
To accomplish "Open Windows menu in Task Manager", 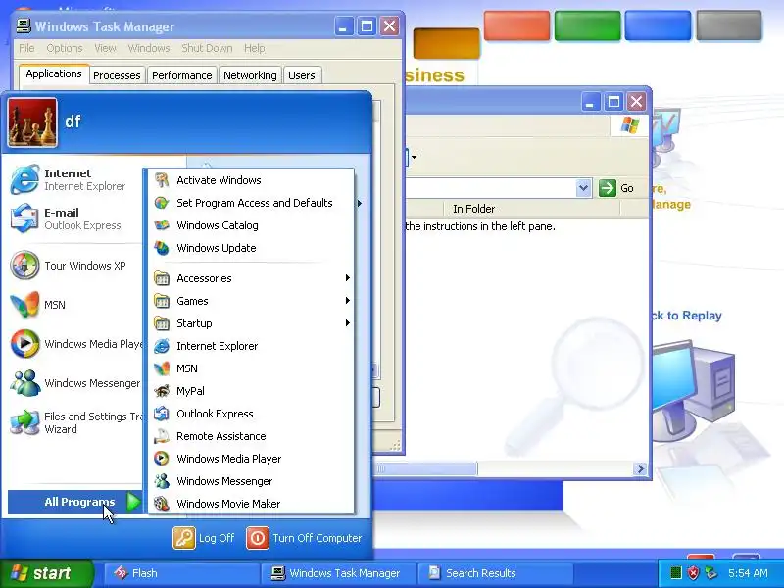I will point(149,48).
